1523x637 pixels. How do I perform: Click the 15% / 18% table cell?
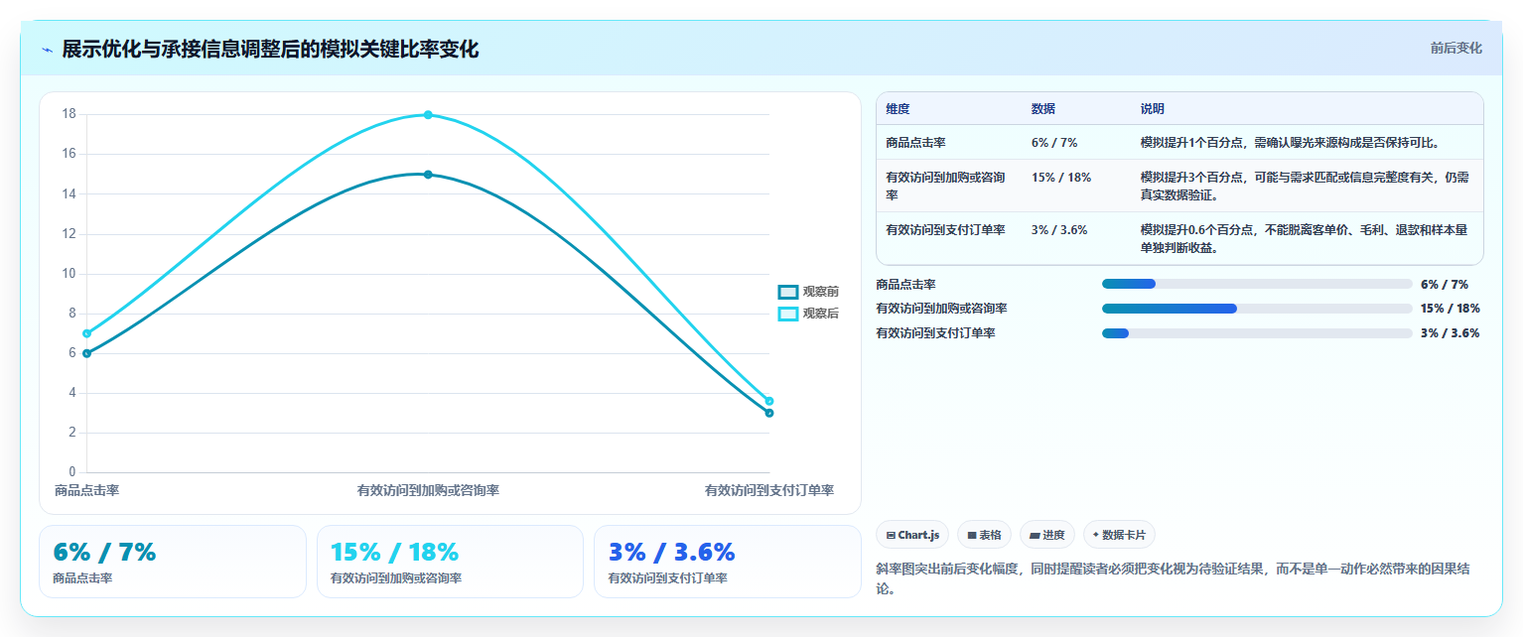click(x=1061, y=178)
